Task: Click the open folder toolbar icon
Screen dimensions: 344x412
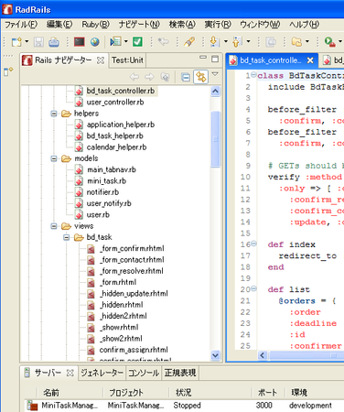Action: pos(296,42)
